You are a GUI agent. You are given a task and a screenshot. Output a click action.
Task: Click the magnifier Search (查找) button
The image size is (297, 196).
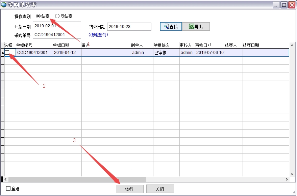171,27
